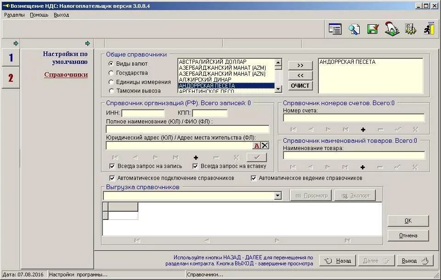The height and width of the screenshot is (280, 441).
Task: Select АНДОРРСКАЯ ПЕСЕТА in the right selected list
Action: [347, 62]
